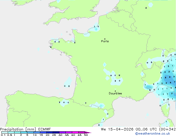
Task: Click the rain patch on the Channel coast
Action: pyautogui.click(x=96, y=29)
